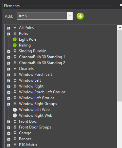Click the white Window Right Web icon
The height and width of the screenshot is (148, 122).
[15, 115]
